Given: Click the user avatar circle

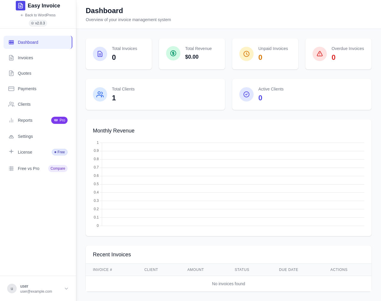Looking at the screenshot, I should [x=12, y=288].
